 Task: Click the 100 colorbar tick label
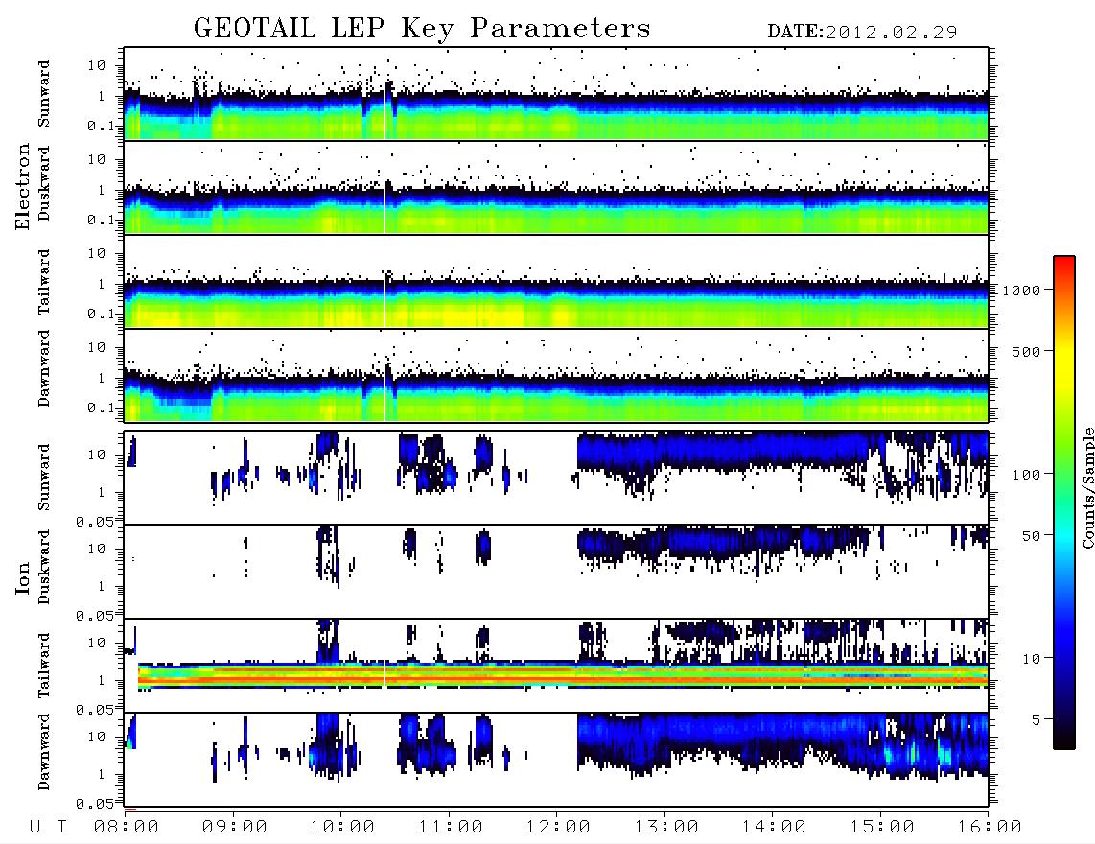click(x=1026, y=475)
